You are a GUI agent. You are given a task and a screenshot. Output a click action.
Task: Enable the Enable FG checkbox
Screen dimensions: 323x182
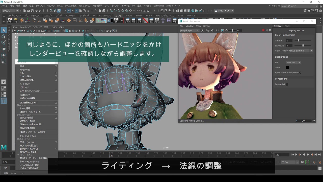click(x=287, y=84)
